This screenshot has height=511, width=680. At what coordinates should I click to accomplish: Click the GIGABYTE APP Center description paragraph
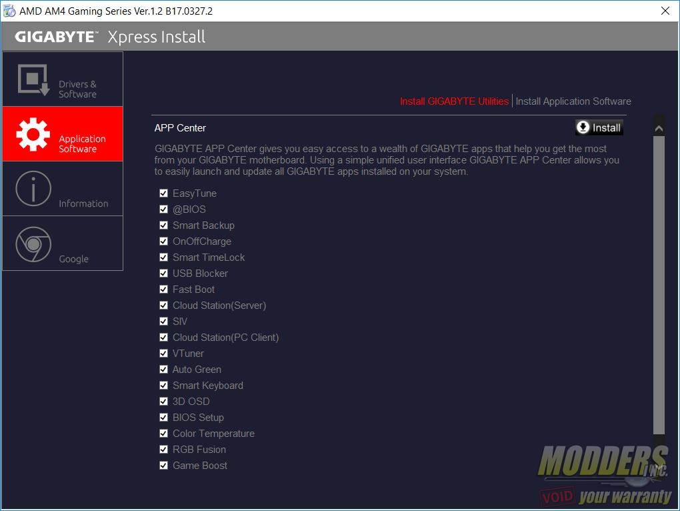387,160
